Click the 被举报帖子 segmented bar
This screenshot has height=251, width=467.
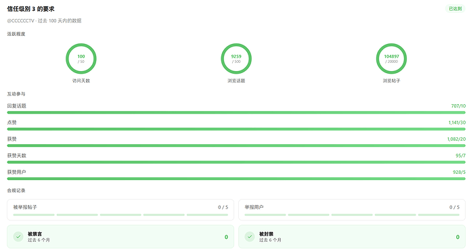120,214
